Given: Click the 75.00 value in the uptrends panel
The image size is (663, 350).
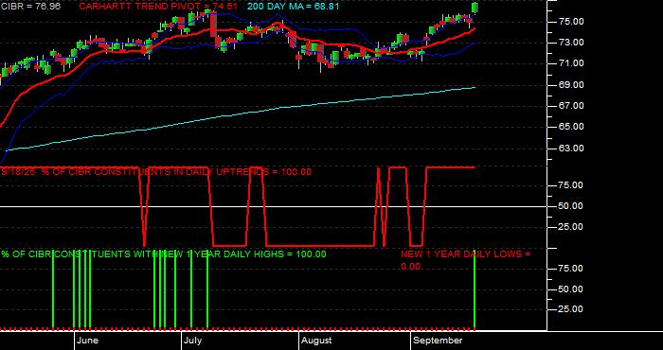Looking at the screenshot, I should (571, 185).
